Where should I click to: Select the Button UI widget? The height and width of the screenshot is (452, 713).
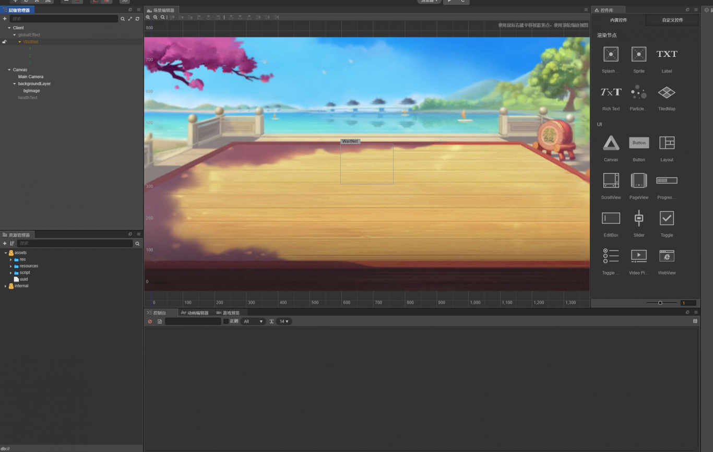click(x=639, y=142)
